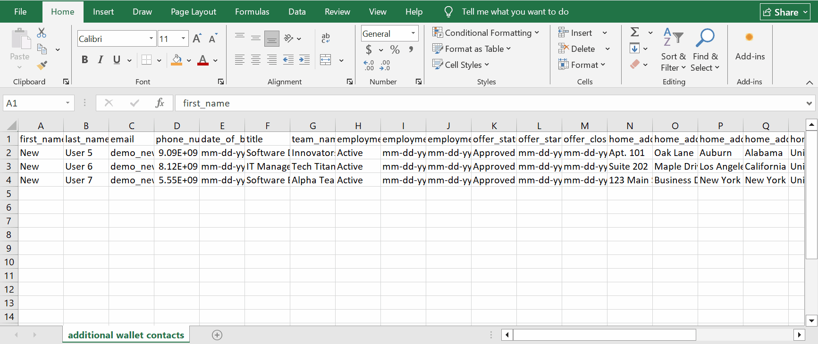Image resolution: width=818 pixels, height=344 pixels.
Task: Switch to the Formulas ribbon tab
Action: coord(252,12)
